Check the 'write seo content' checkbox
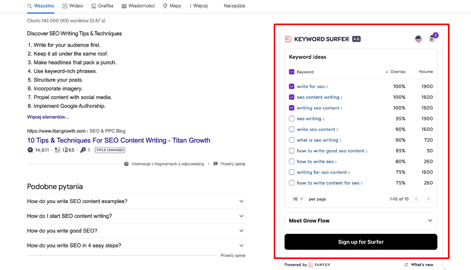 coord(291,129)
